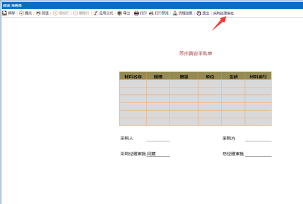The image size is (303, 204).
Task: Submit the form with the 提交 checkmark icon
Action: pyautogui.click(x=21, y=13)
